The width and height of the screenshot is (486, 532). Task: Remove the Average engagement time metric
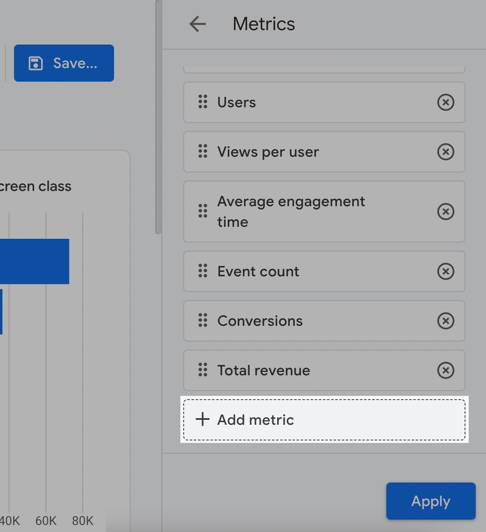(446, 212)
